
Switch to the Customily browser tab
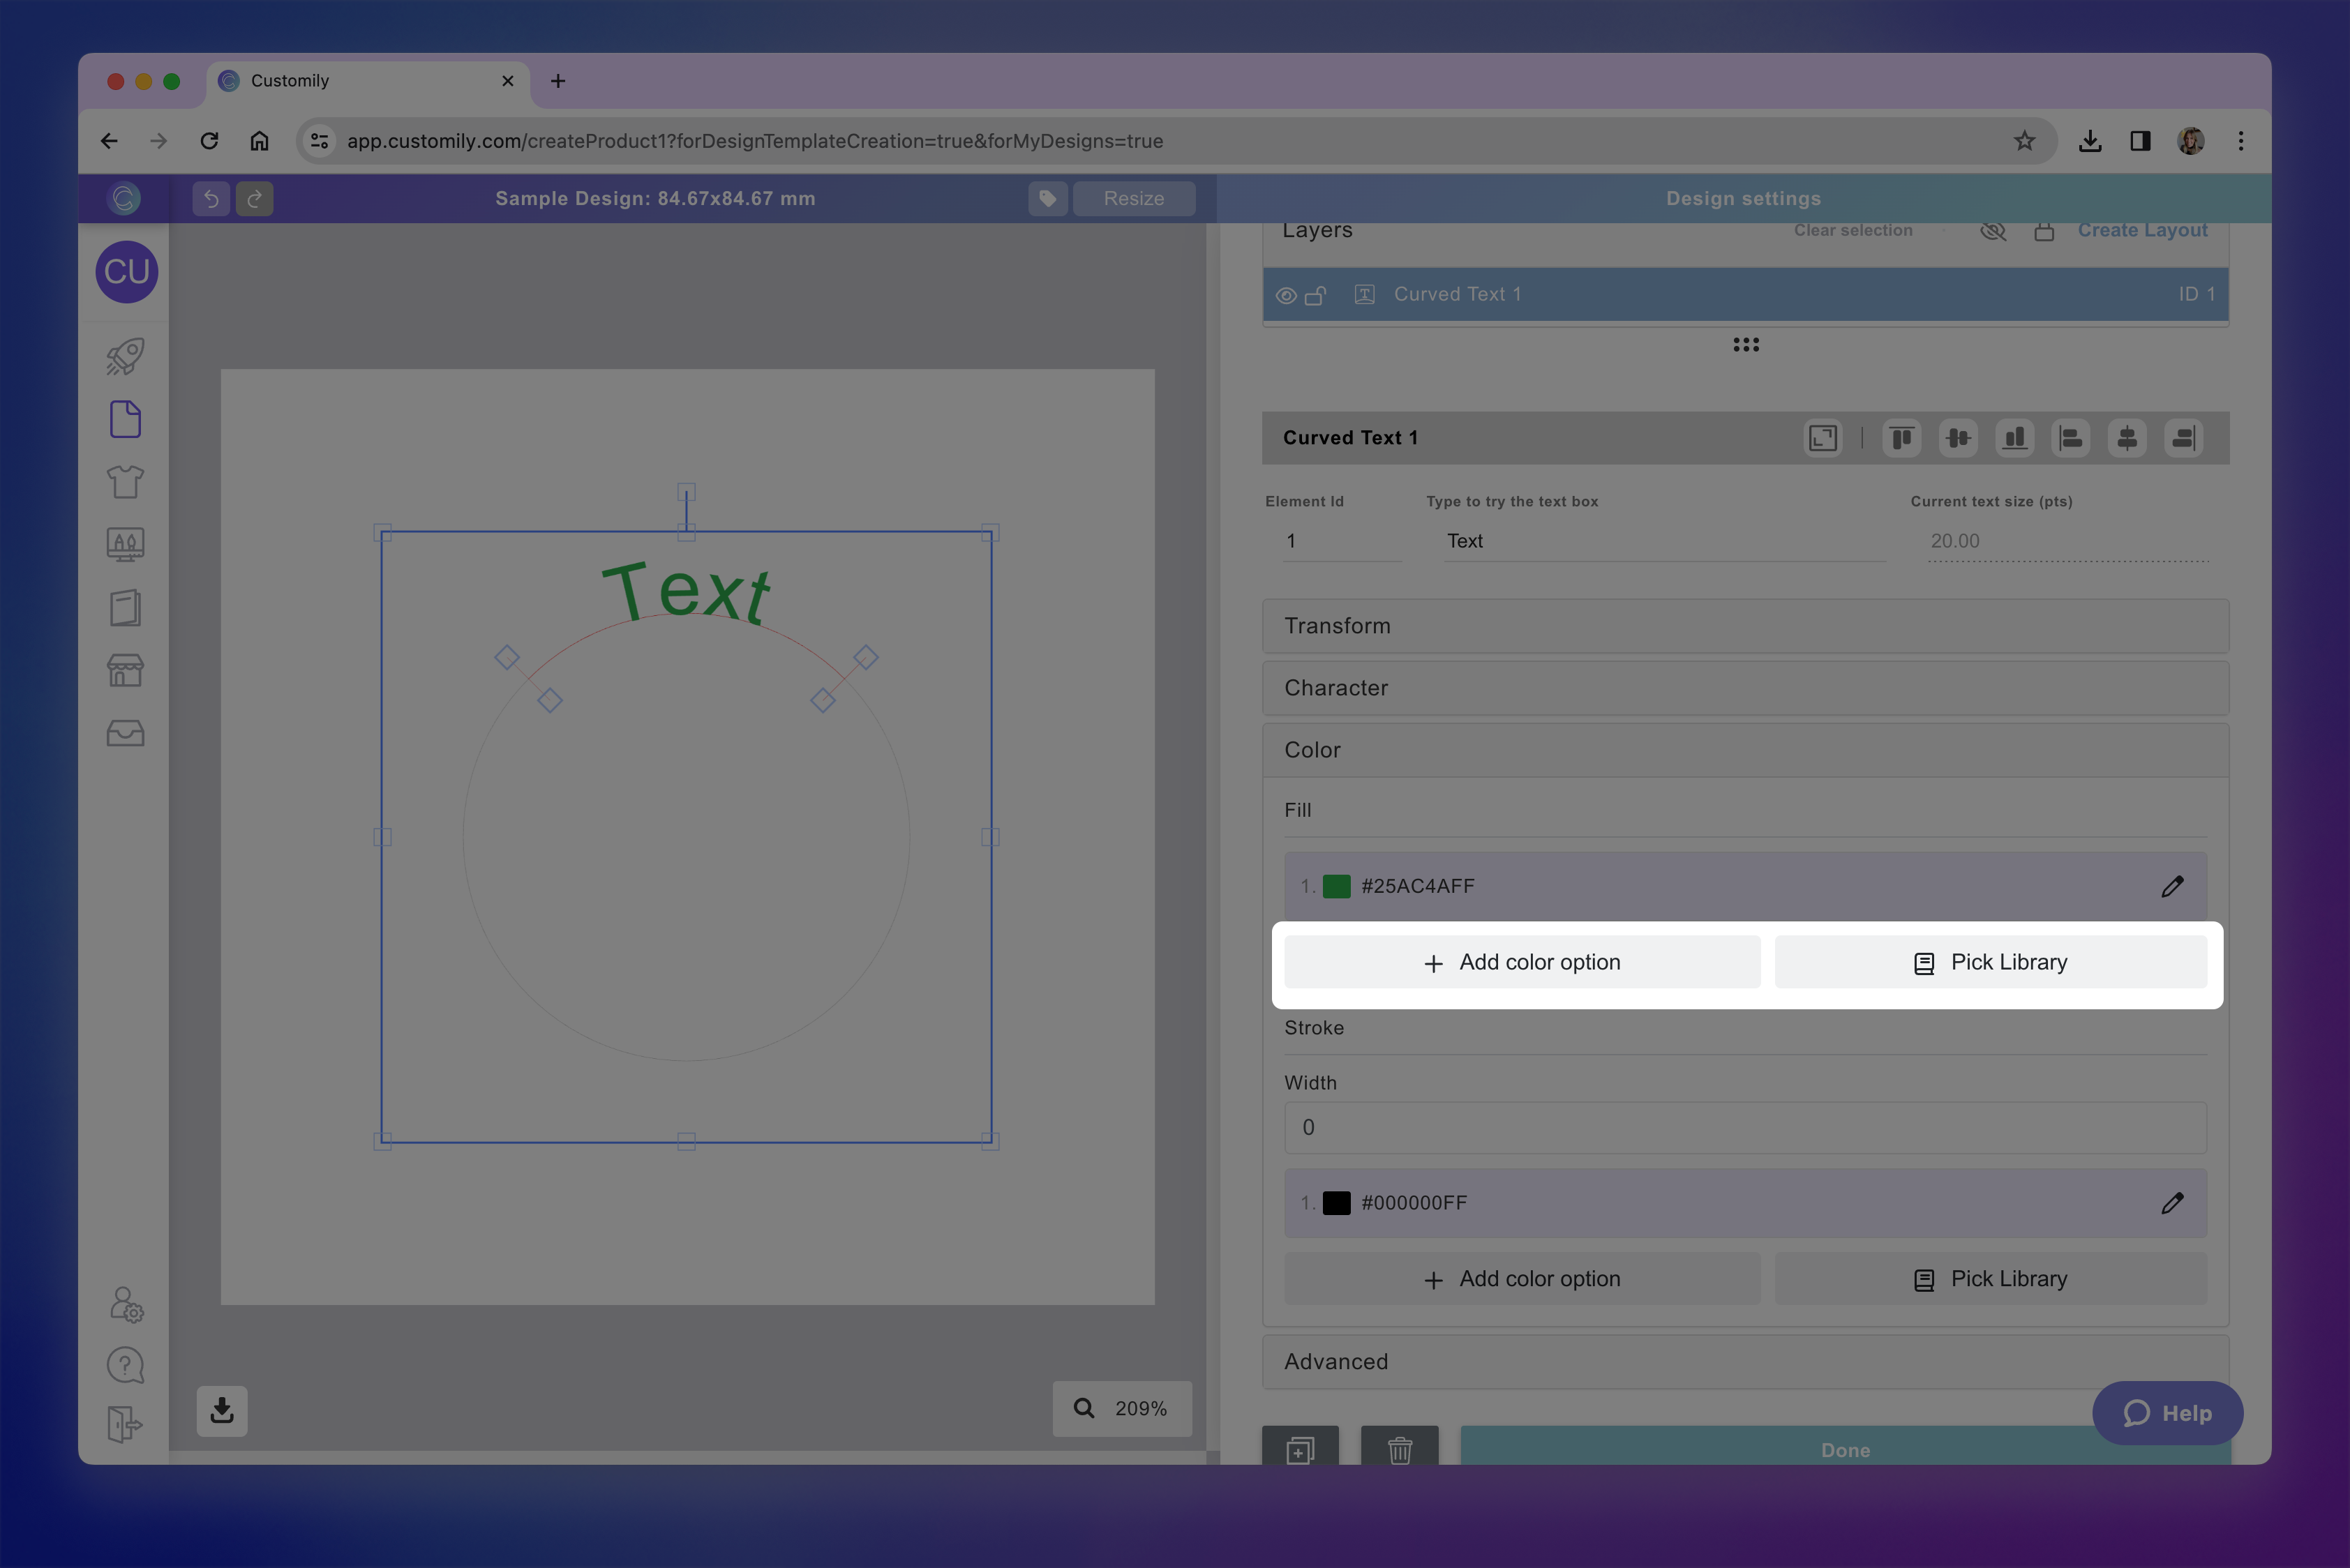[369, 81]
